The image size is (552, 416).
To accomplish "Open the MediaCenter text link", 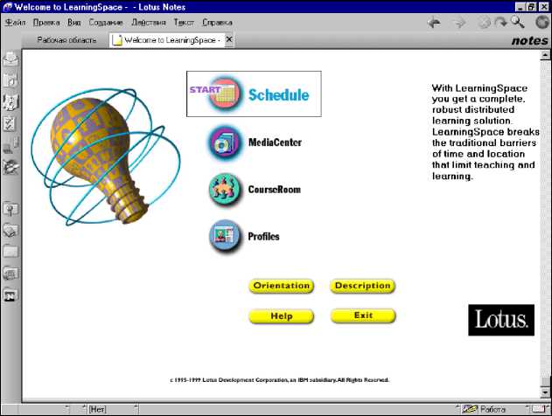I will coord(275,142).
